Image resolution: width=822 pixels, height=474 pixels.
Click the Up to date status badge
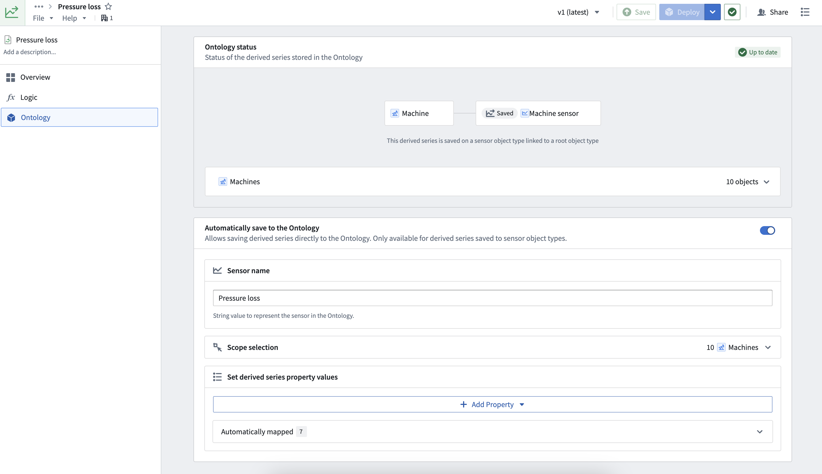click(758, 52)
